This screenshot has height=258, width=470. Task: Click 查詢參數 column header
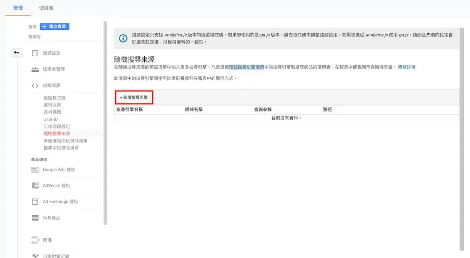pyautogui.click(x=263, y=110)
